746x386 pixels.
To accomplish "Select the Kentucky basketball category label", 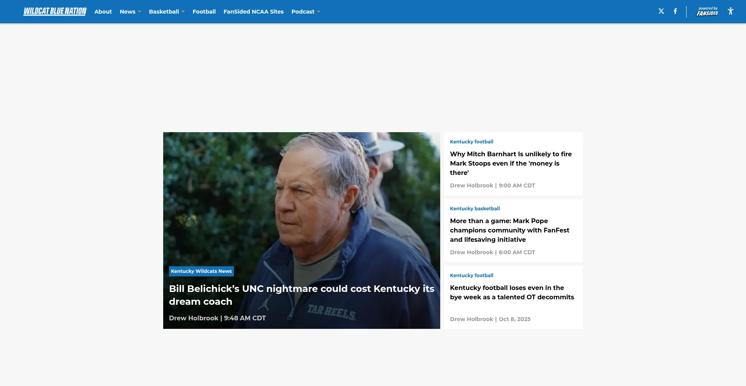I will [x=475, y=208].
